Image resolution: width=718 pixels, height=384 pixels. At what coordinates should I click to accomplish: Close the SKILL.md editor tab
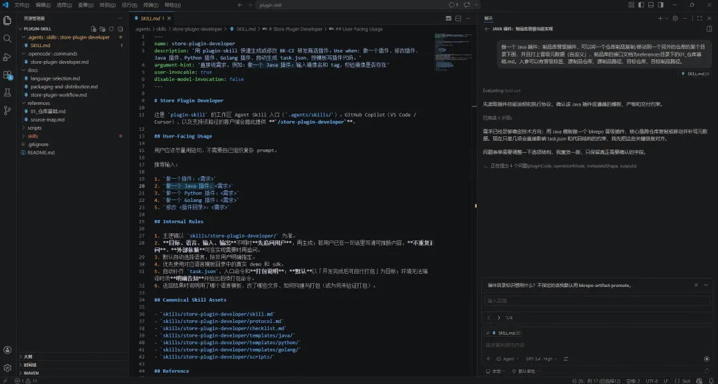tap(169, 19)
